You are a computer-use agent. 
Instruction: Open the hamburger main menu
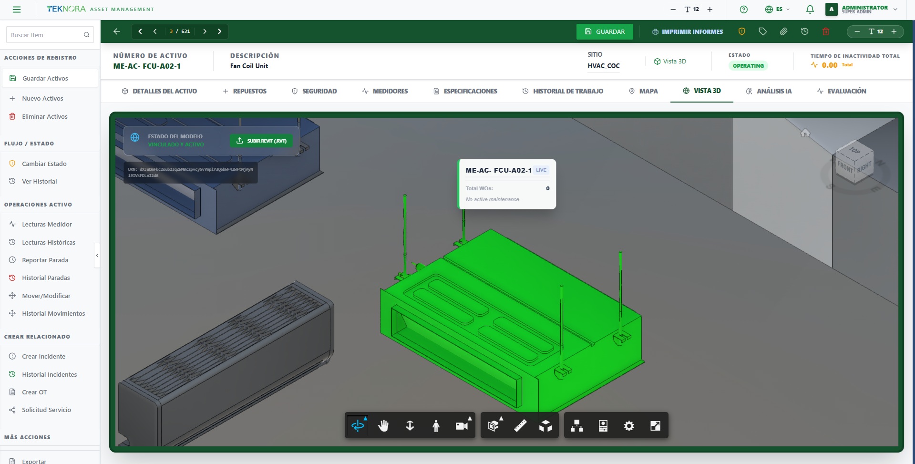(17, 9)
